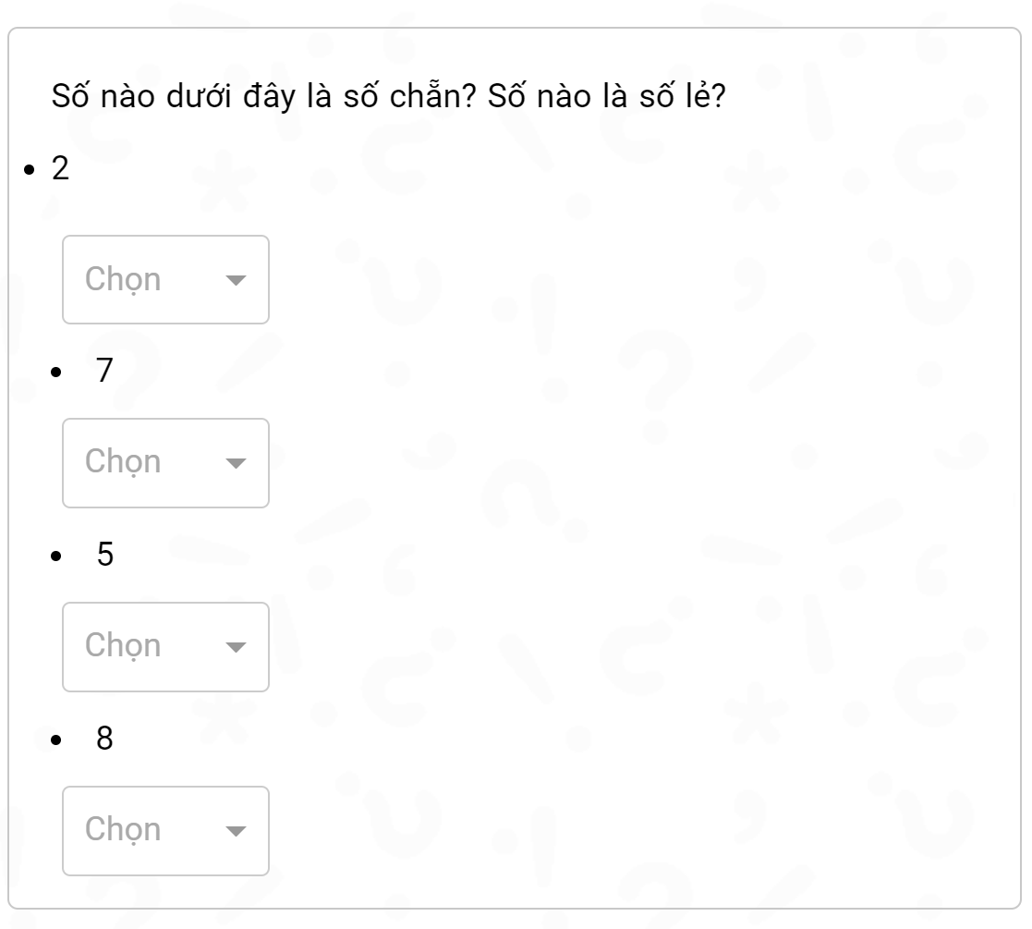1032x929 pixels.
Task: Click the number 8 list item
Action: pyautogui.click(x=105, y=739)
